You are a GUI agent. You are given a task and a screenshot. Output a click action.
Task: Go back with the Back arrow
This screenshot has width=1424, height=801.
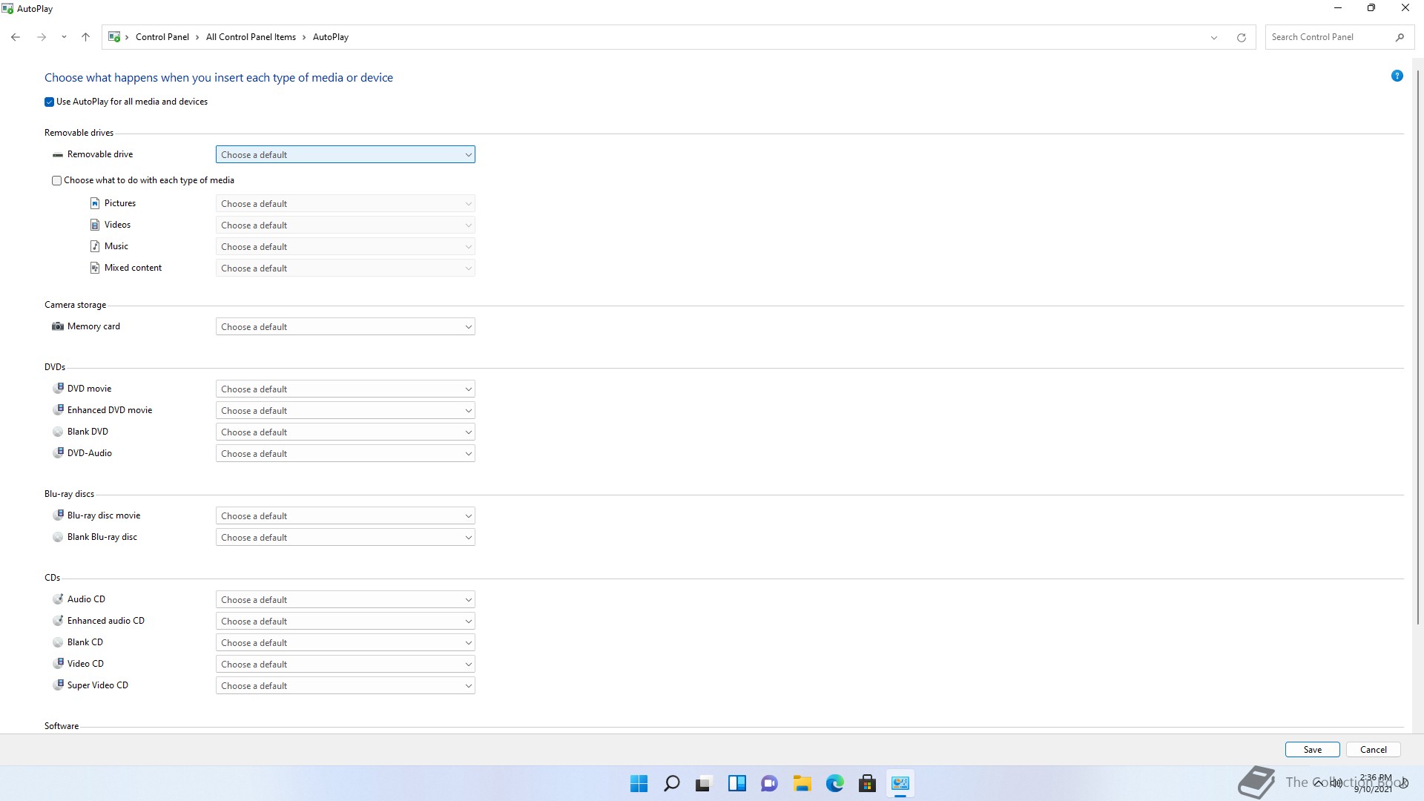click(x=16, y=37)
